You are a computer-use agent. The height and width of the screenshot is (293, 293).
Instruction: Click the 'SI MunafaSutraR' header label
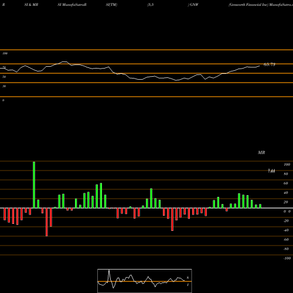[72, 5]
